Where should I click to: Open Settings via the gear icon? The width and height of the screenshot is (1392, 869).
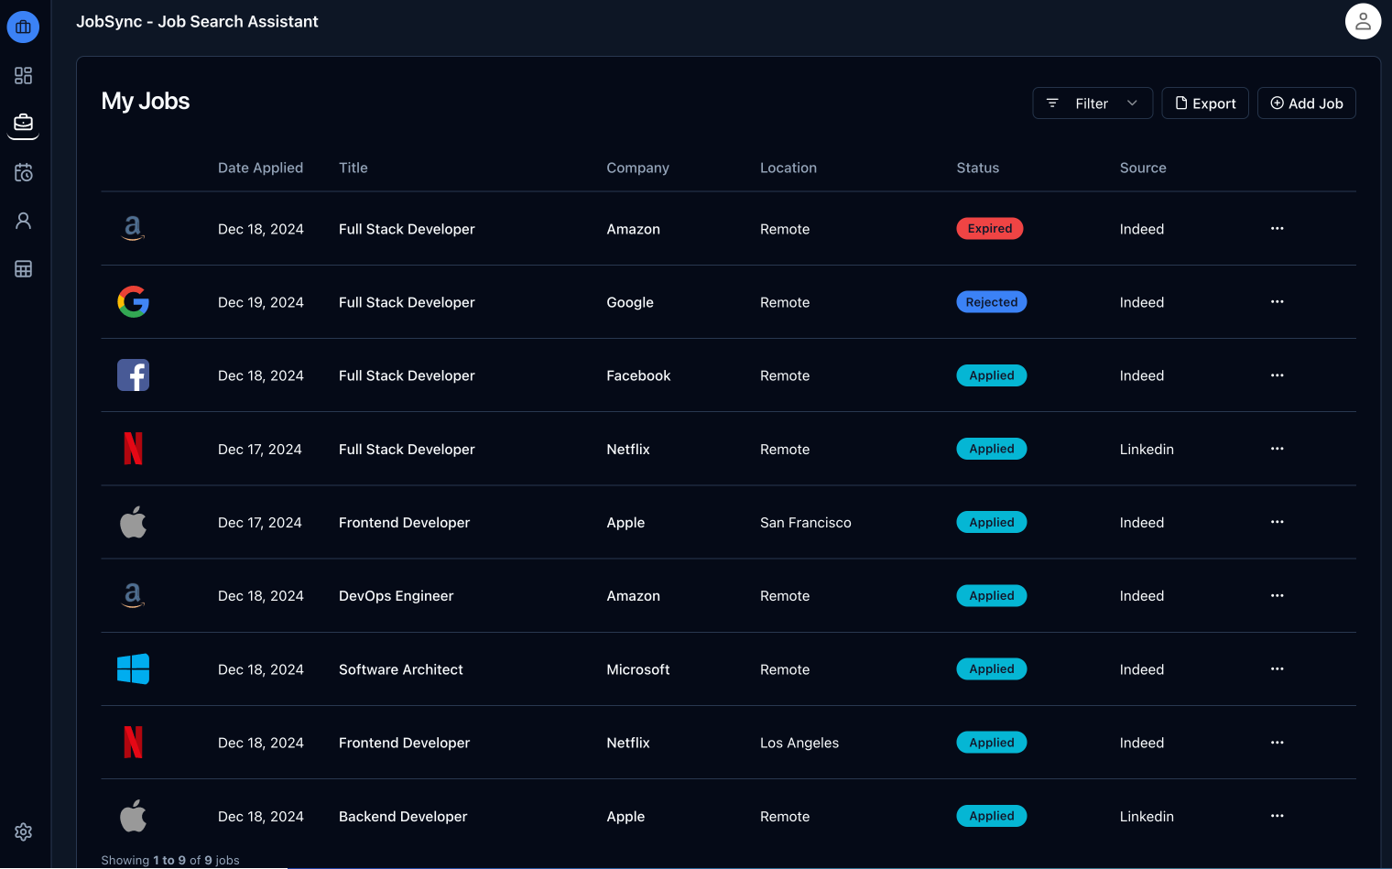pyautogui.click(x=23, y=831)
